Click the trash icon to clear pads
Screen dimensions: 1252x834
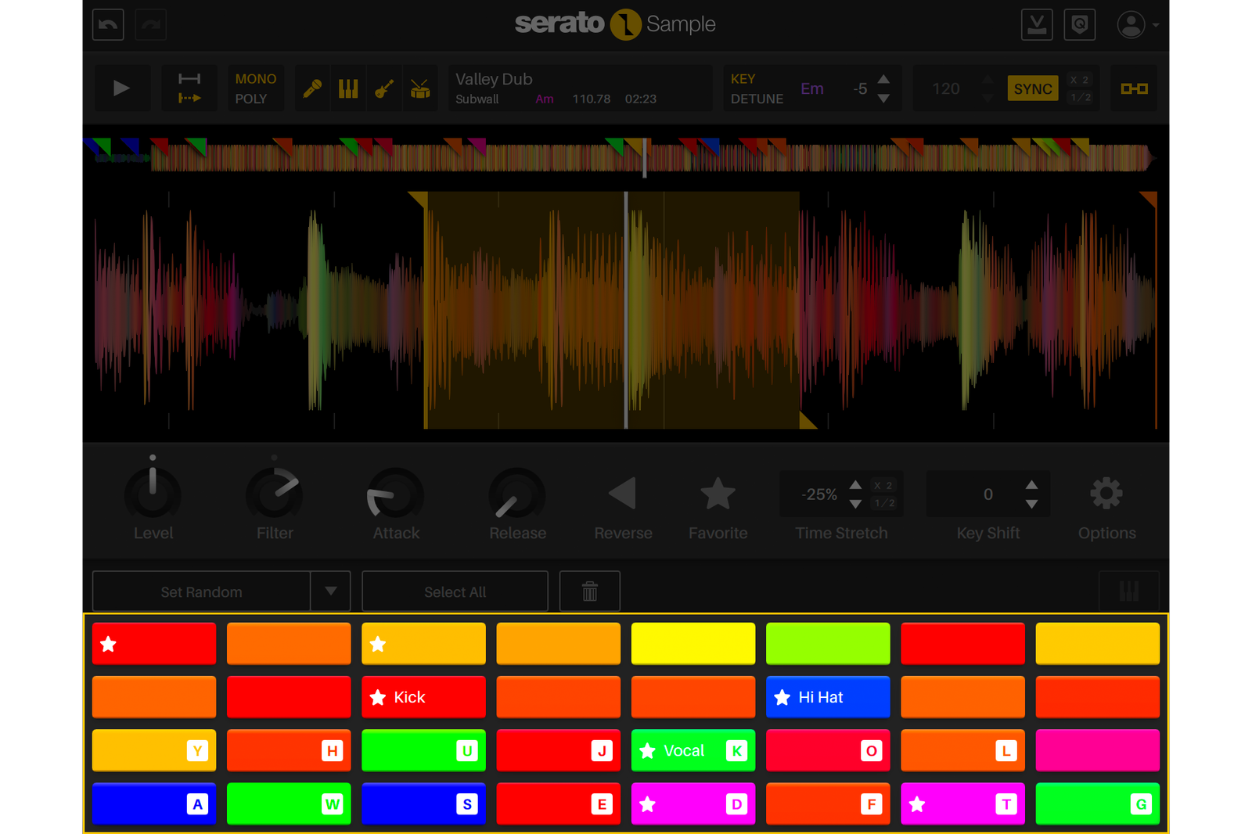coord(589,591)
